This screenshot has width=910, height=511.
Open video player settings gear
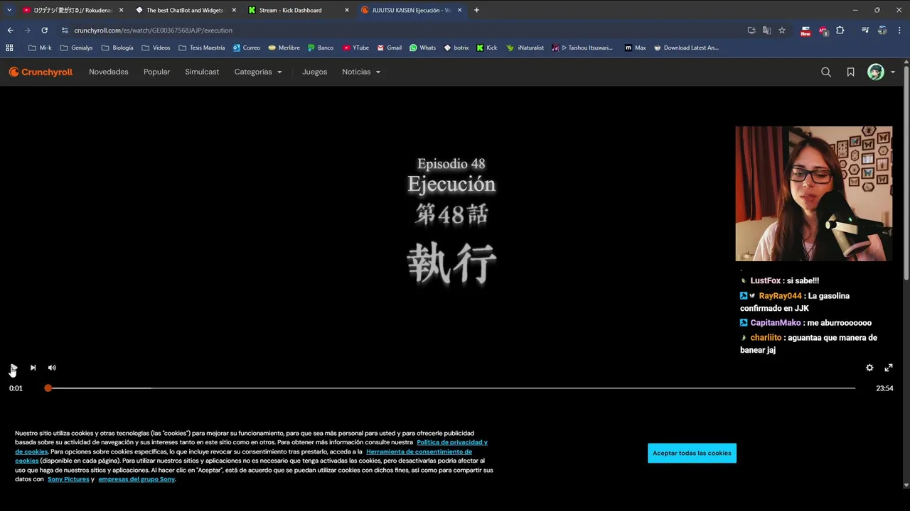[869, 368]
